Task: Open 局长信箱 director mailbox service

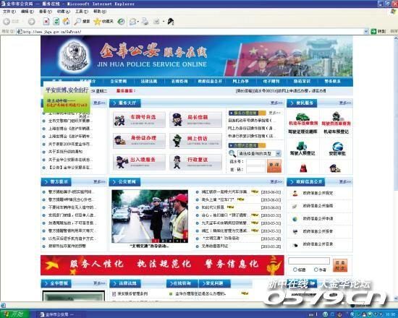Action: click(x=195, y=120)
